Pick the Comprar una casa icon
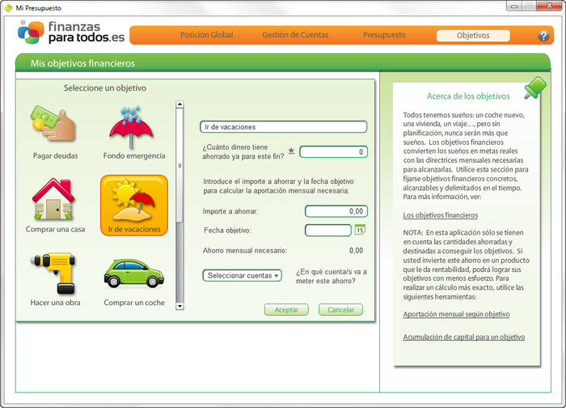This screenshot has width=566, height=408. 53,201
